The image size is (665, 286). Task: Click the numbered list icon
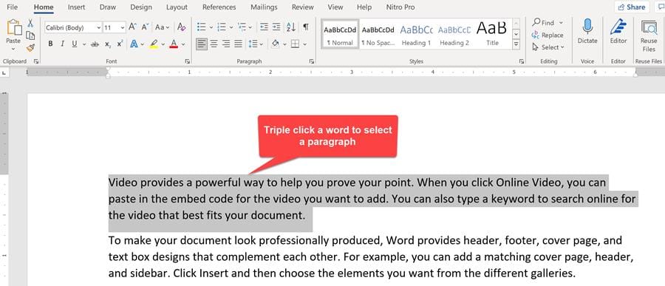222,27
